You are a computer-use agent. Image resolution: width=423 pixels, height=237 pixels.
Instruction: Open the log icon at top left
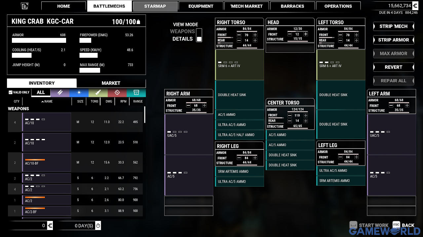(24, 6)
